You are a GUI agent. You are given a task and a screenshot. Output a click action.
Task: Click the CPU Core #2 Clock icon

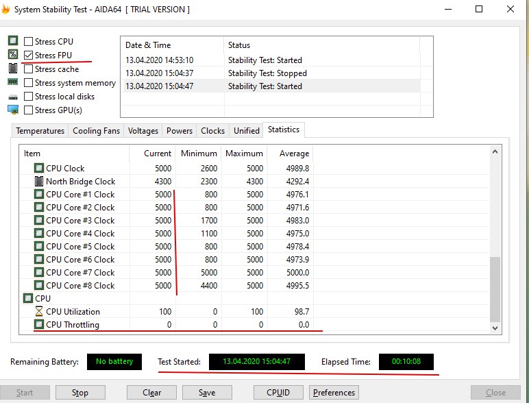[39, 207]
